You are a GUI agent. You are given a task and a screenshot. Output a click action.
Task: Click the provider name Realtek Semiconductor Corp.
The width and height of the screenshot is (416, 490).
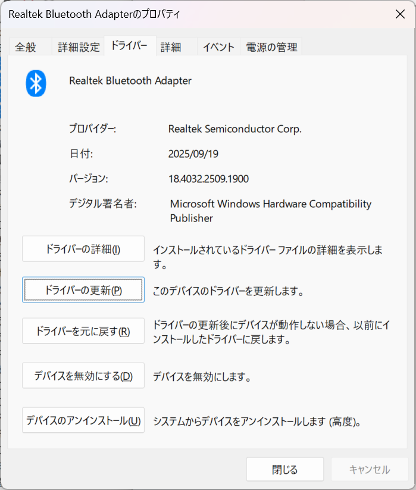click(x=235, y=129)
